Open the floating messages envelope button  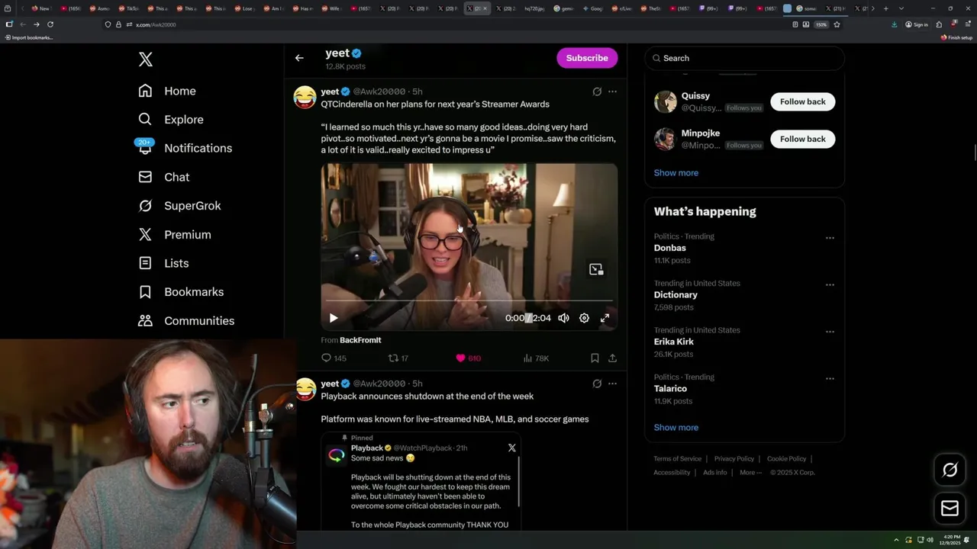950,509
